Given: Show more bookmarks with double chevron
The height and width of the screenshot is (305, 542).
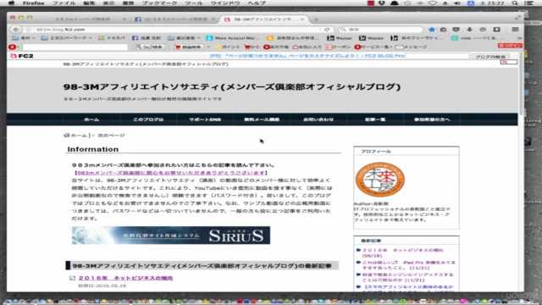Looking at the screenshot, I should coord(519,38).
